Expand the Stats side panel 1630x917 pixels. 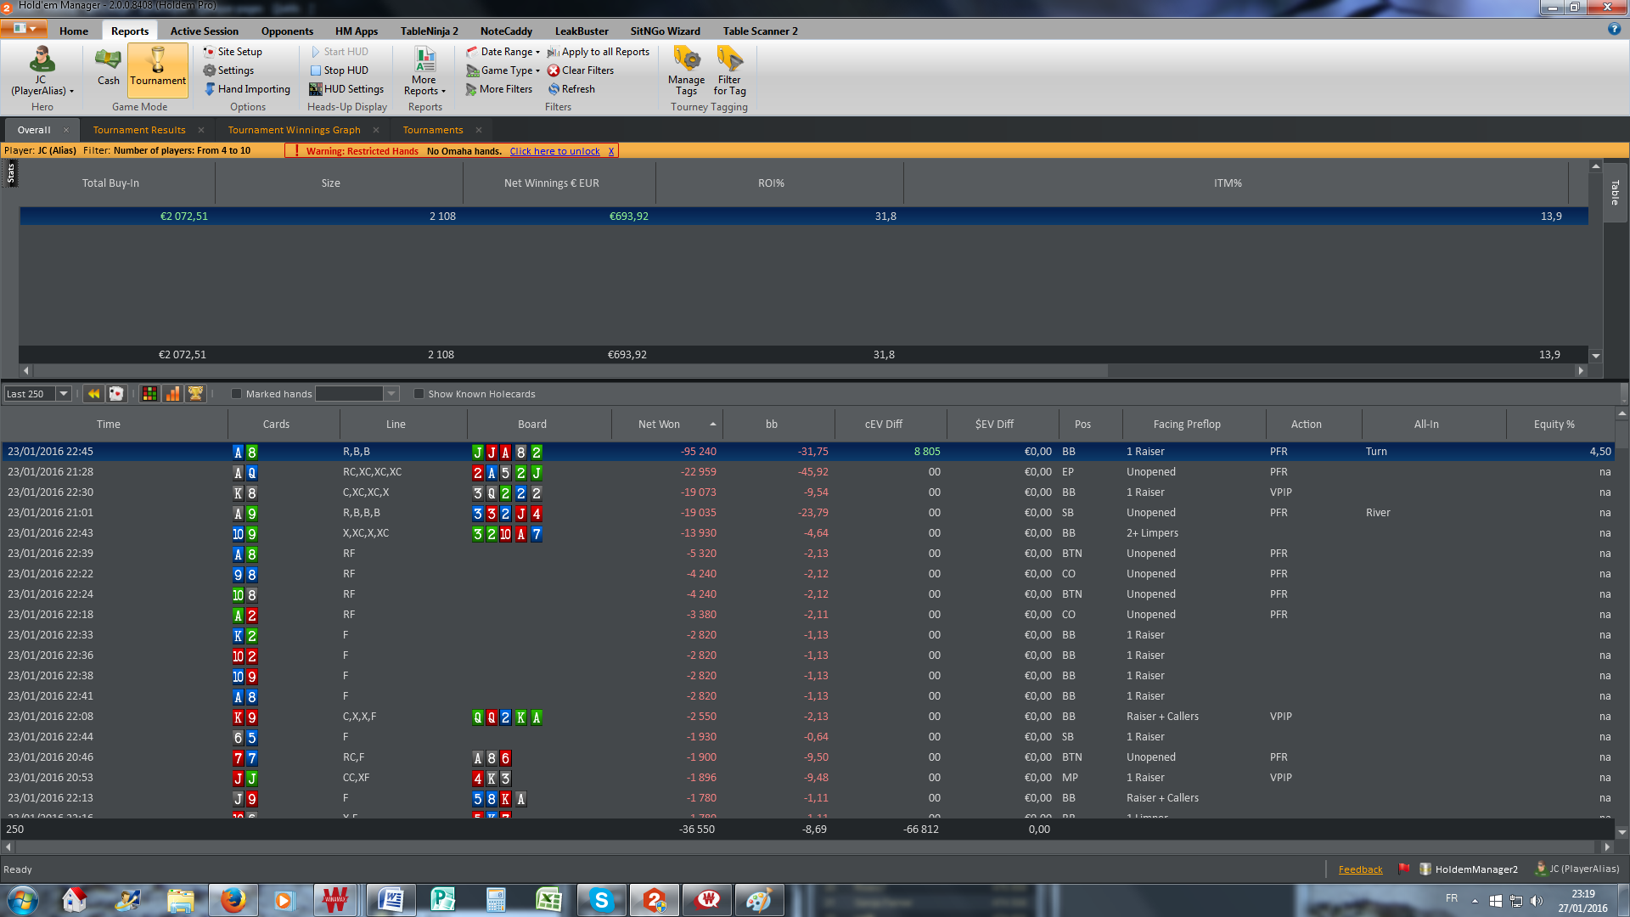10,174
